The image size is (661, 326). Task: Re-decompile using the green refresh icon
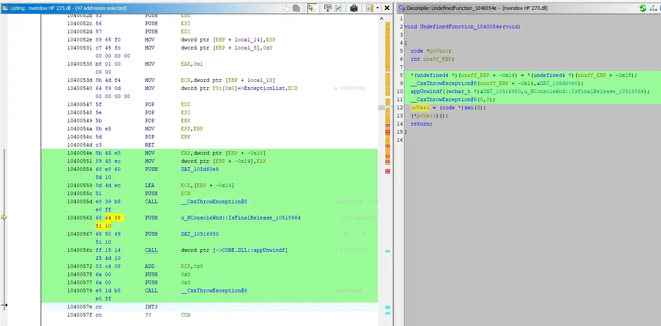point(643,8)
